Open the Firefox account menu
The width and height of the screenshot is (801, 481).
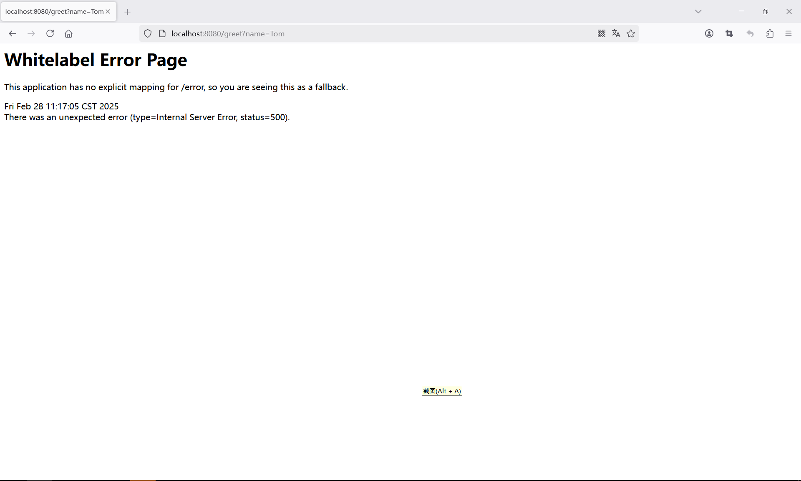(x=709, y=33)
